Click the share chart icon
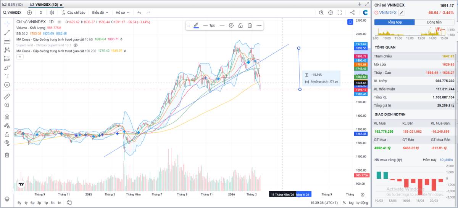This screenshot has height=208, width=458. [352, 13]
